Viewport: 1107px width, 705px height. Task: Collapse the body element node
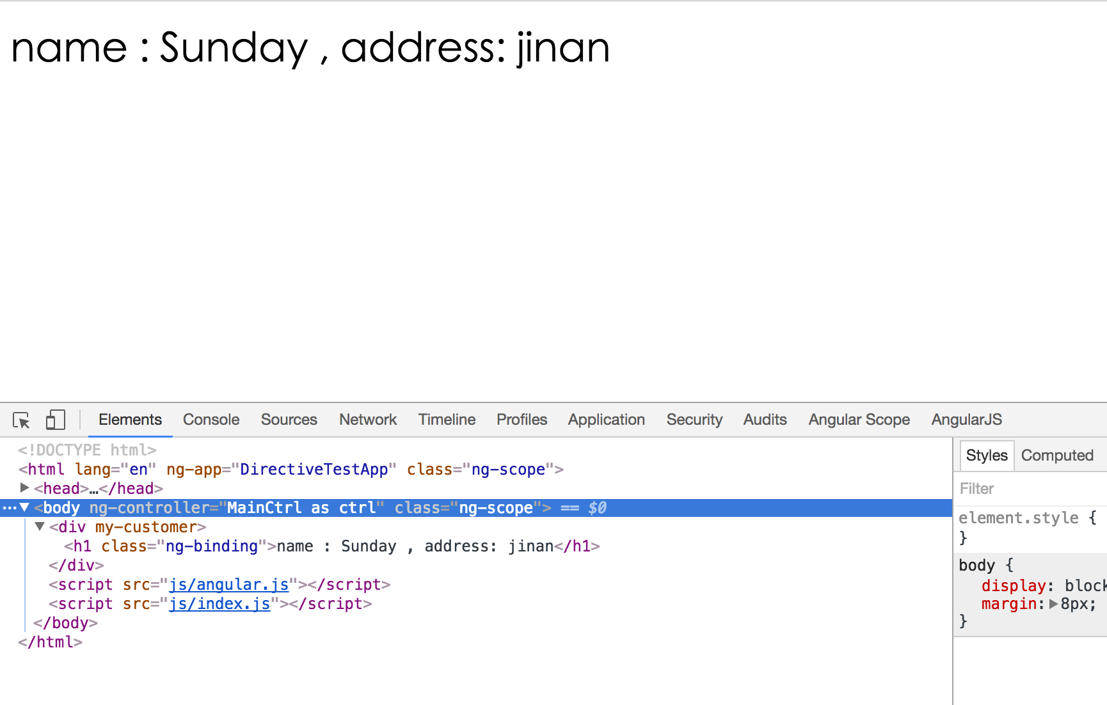[x=25, y=507]
